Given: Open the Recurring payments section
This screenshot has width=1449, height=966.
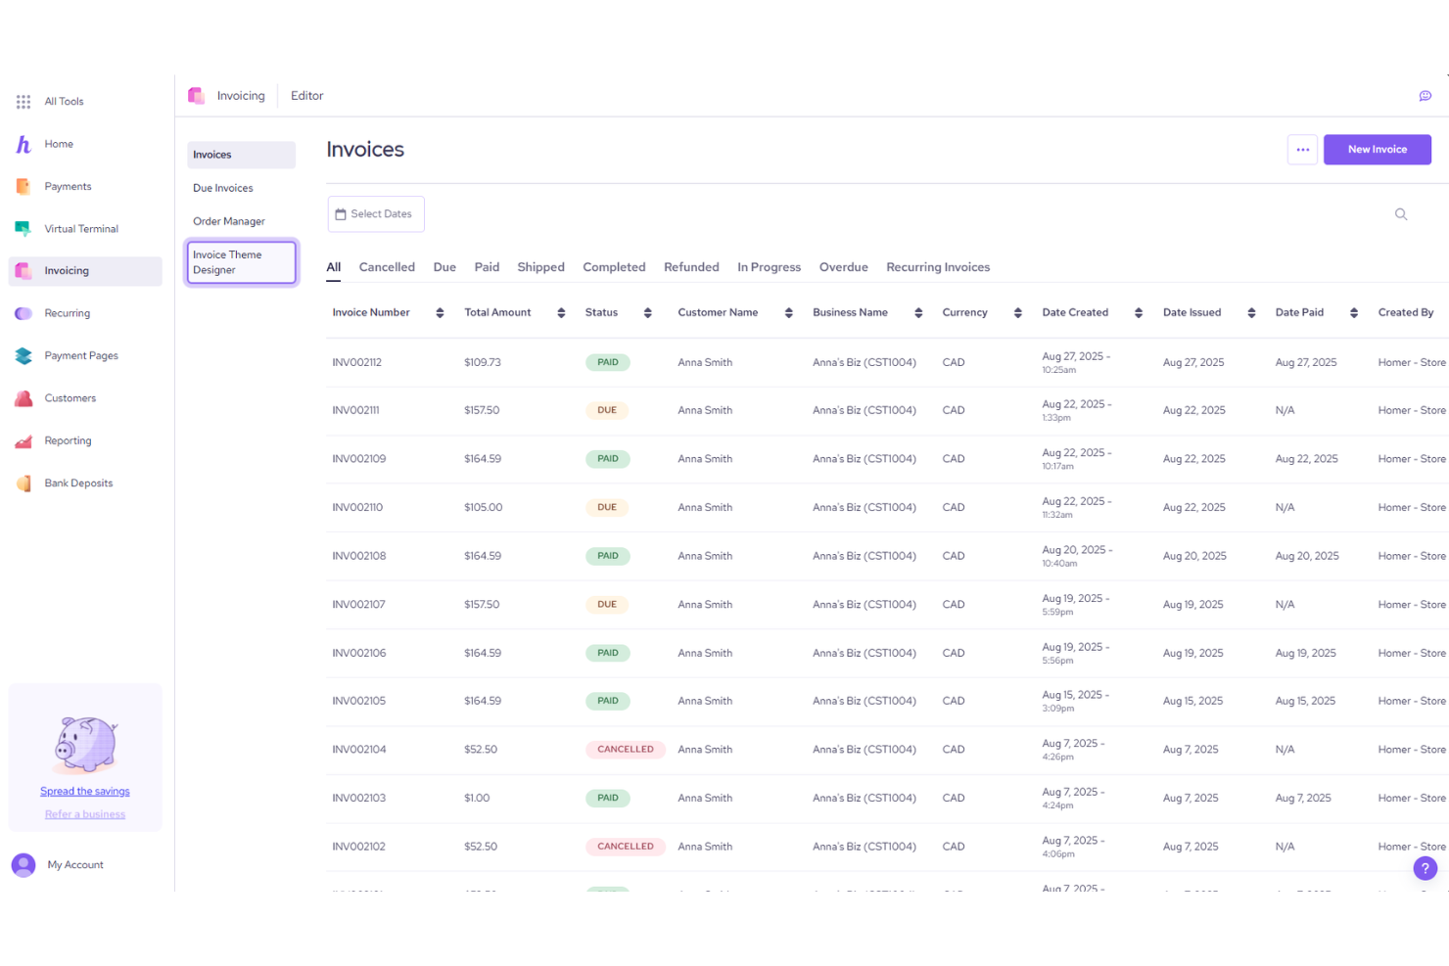Looking at the screenshot, I should click(x=23, y=313).
